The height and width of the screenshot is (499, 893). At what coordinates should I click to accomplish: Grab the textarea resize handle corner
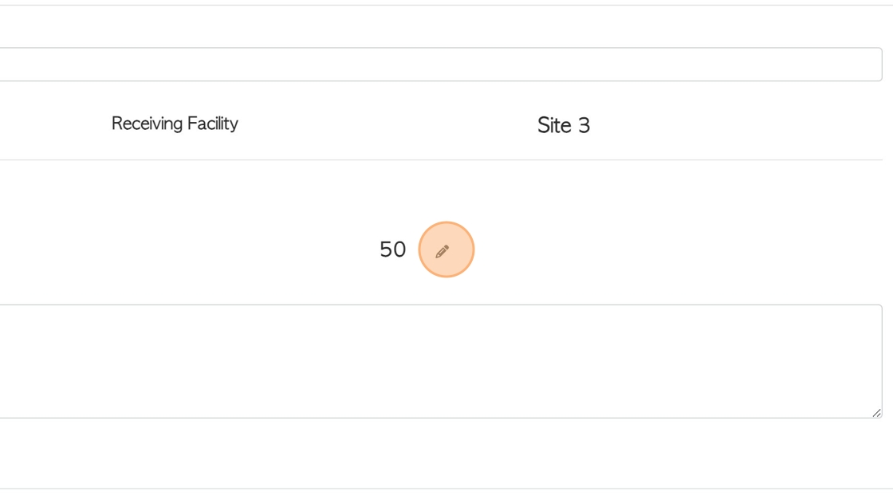pyautogui.click(x=876, y=413)
